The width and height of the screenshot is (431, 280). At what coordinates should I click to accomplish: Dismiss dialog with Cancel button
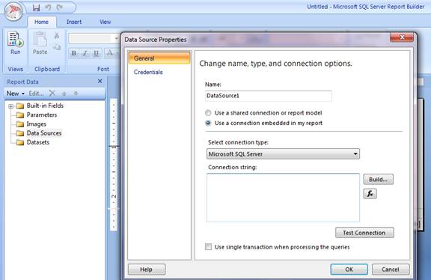click(391, 270)
